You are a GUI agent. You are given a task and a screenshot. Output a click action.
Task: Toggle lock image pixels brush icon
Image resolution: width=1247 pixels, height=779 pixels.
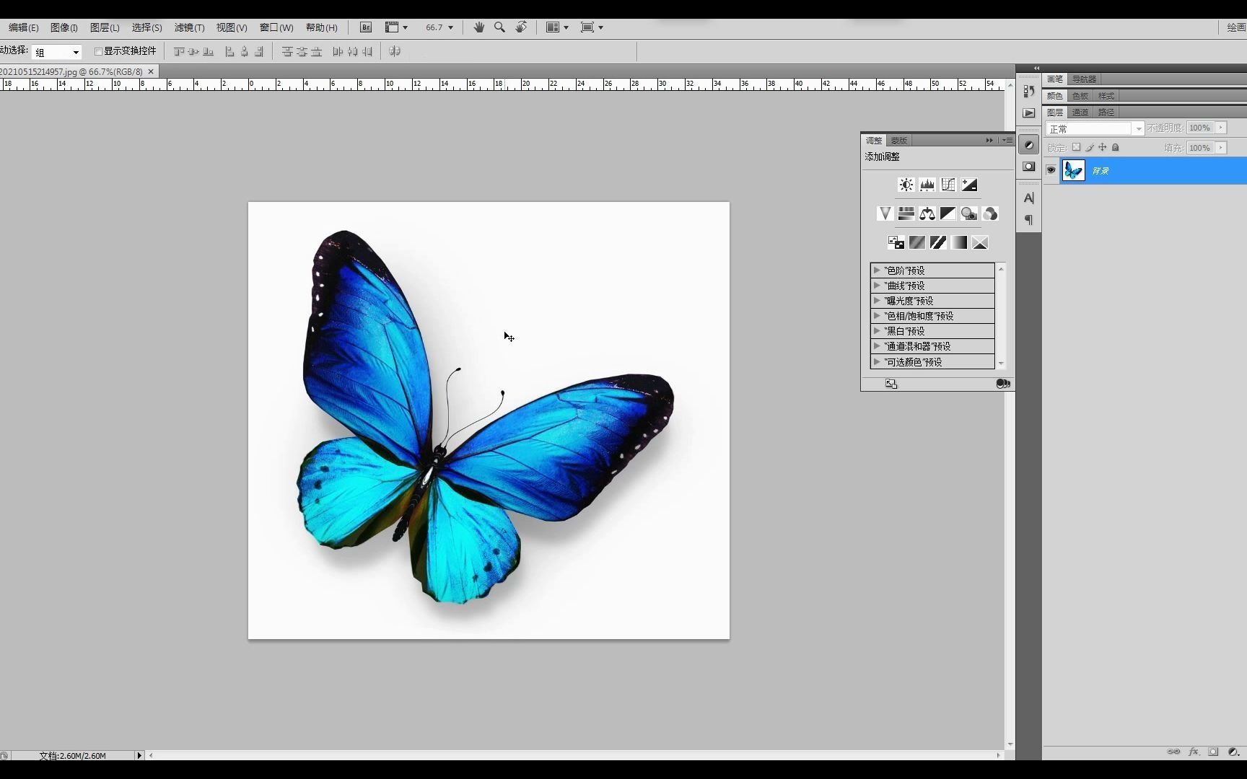(1090, 147)
